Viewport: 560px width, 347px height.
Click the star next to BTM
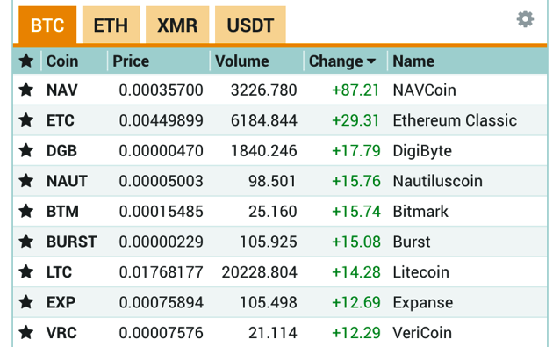pos(26,211)
